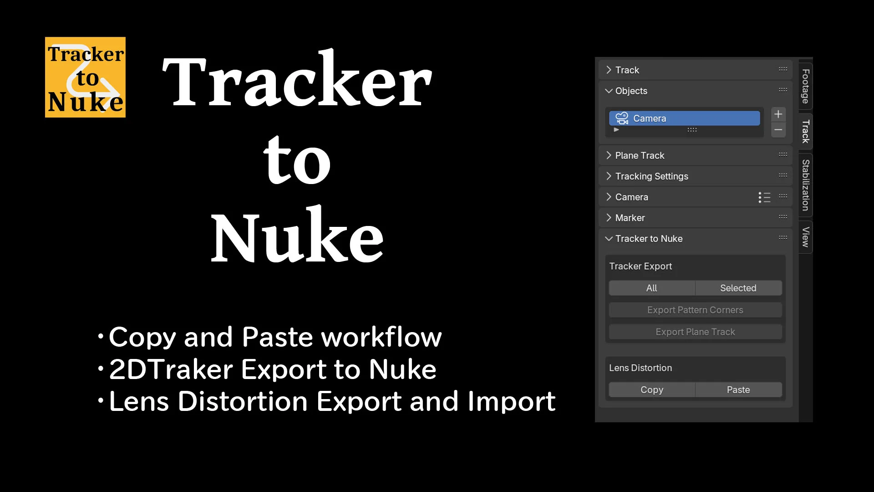Click the Camera panel drag grip
The width and height of the screenshot is (874, 492).
pyautogui.click(x=783, y=196)
